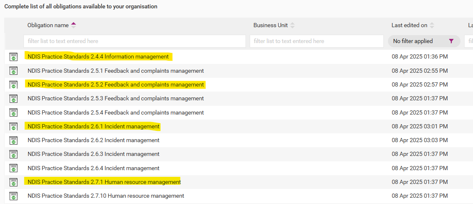Focus the Obligation name filter text box
Viewport: 473px width, 204px height.
(134, 41)
